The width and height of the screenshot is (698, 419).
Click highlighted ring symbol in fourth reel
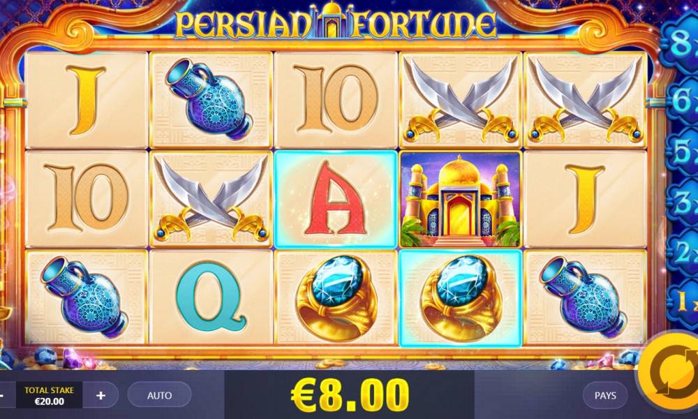pyautogui.click(x=460, y=298)
